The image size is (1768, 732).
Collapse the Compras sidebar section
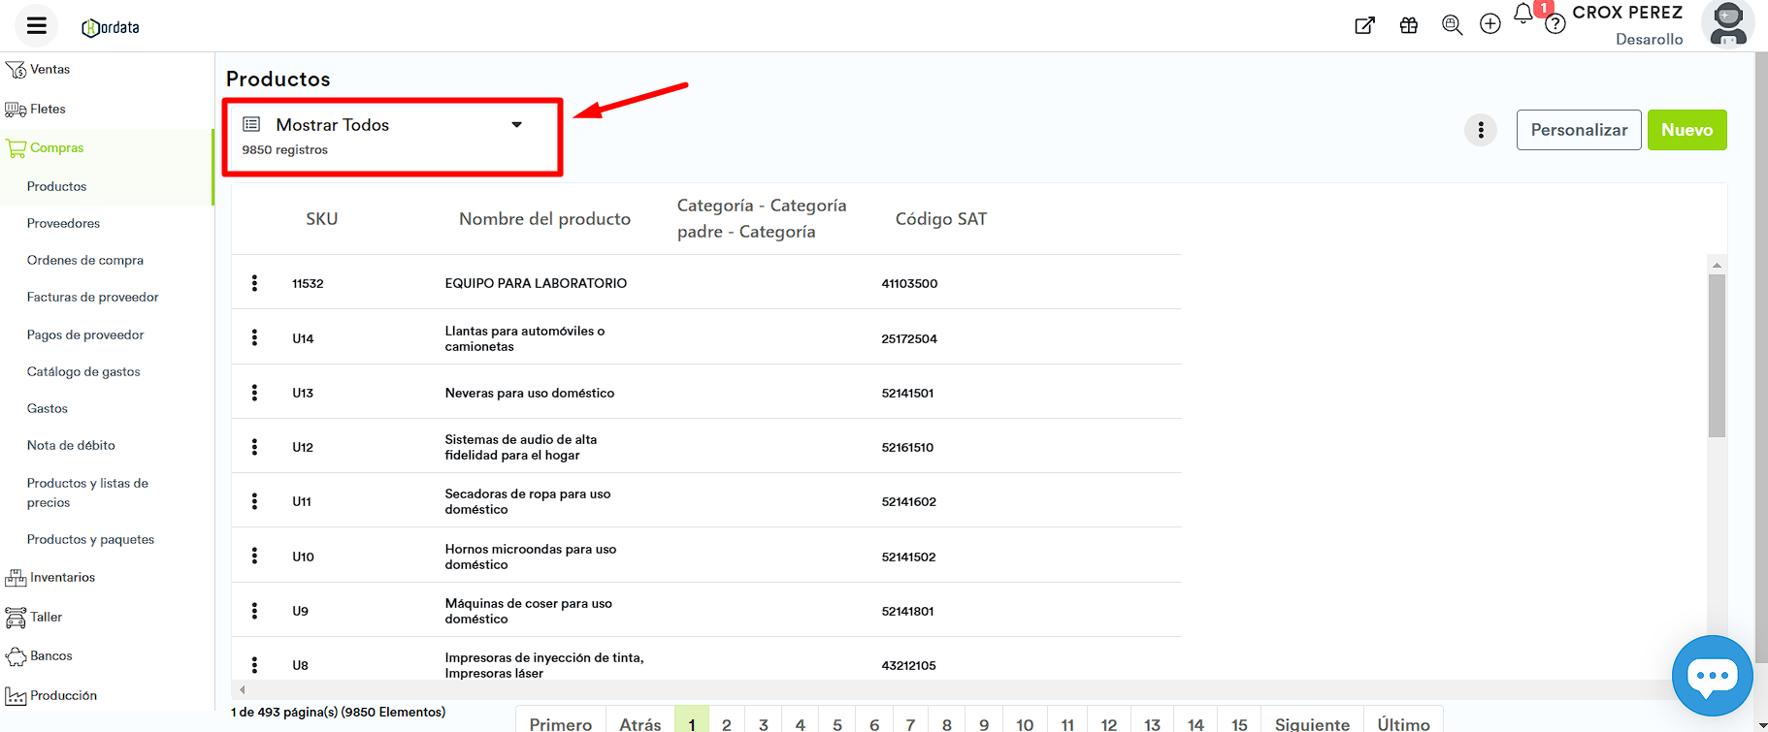[x=56, y=148]
